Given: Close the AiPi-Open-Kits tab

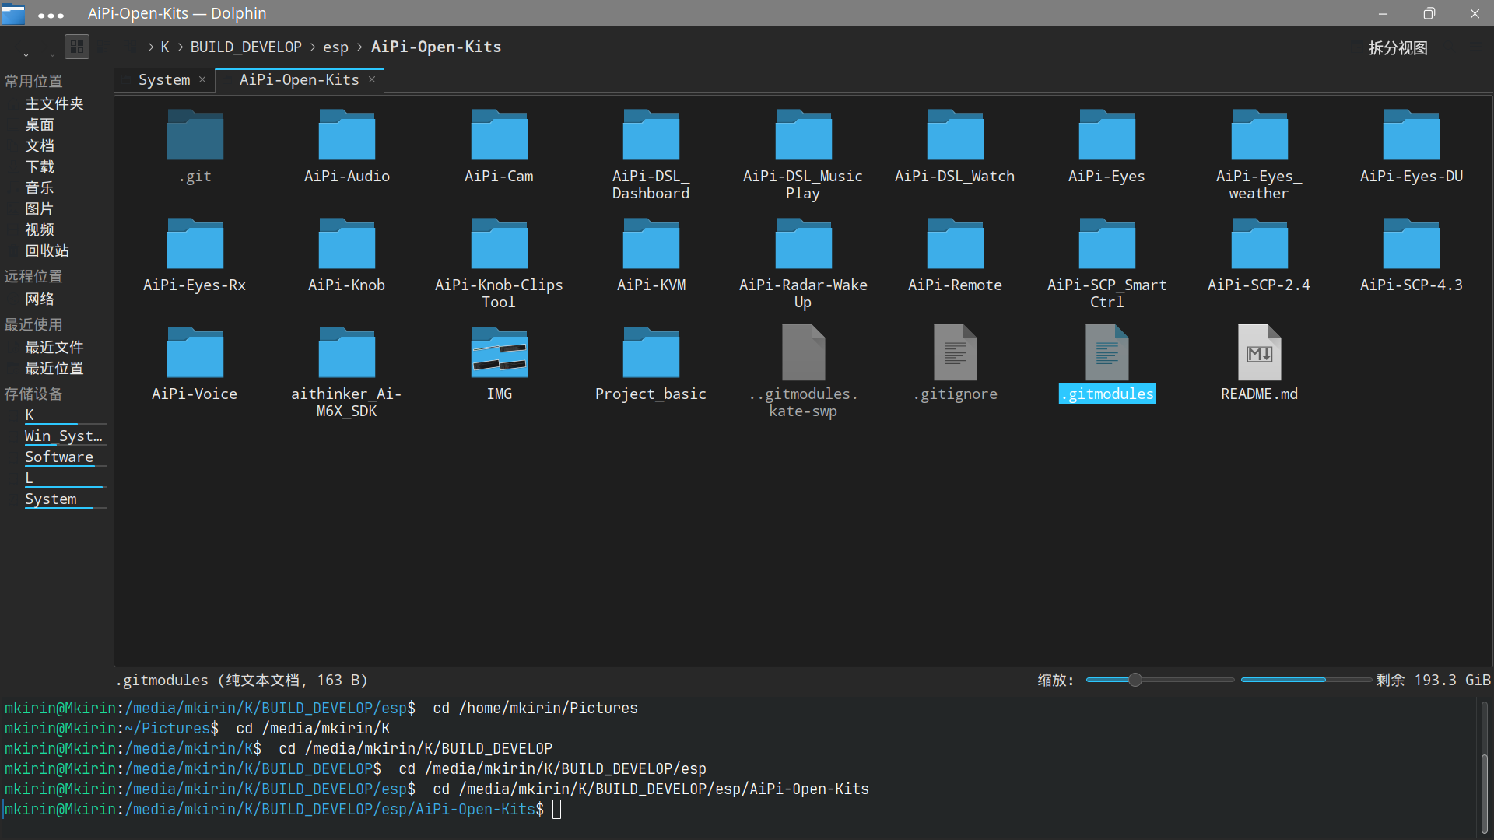Looking at the screenshot, I should pos(372,79).
